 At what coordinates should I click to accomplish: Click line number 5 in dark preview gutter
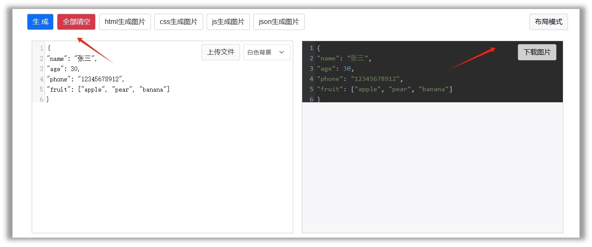tap(312, 89)
